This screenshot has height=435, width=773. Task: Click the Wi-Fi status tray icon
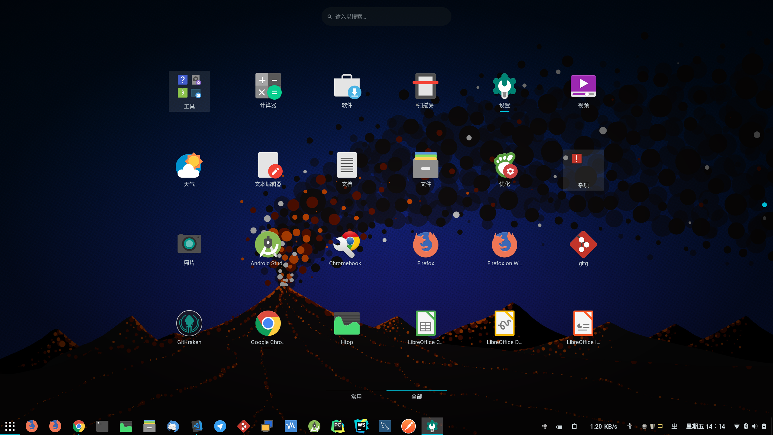[x=736, y=427]
